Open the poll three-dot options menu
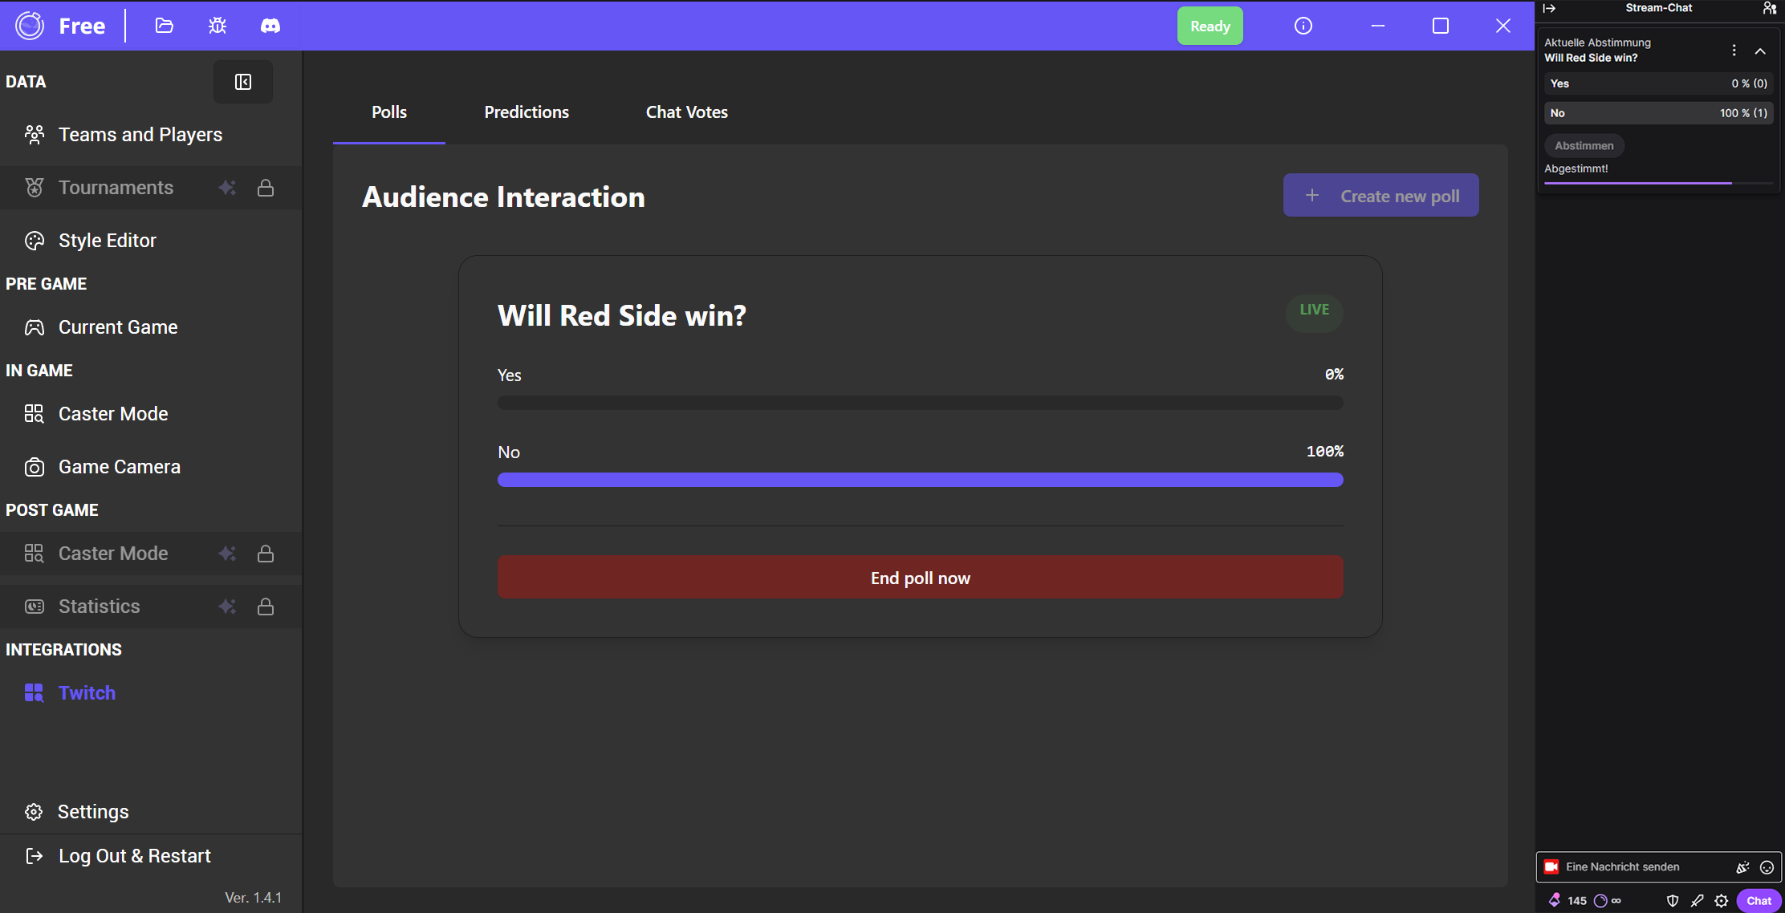The width and height of the screenshot is (1785, 913). click(1734, 51)
